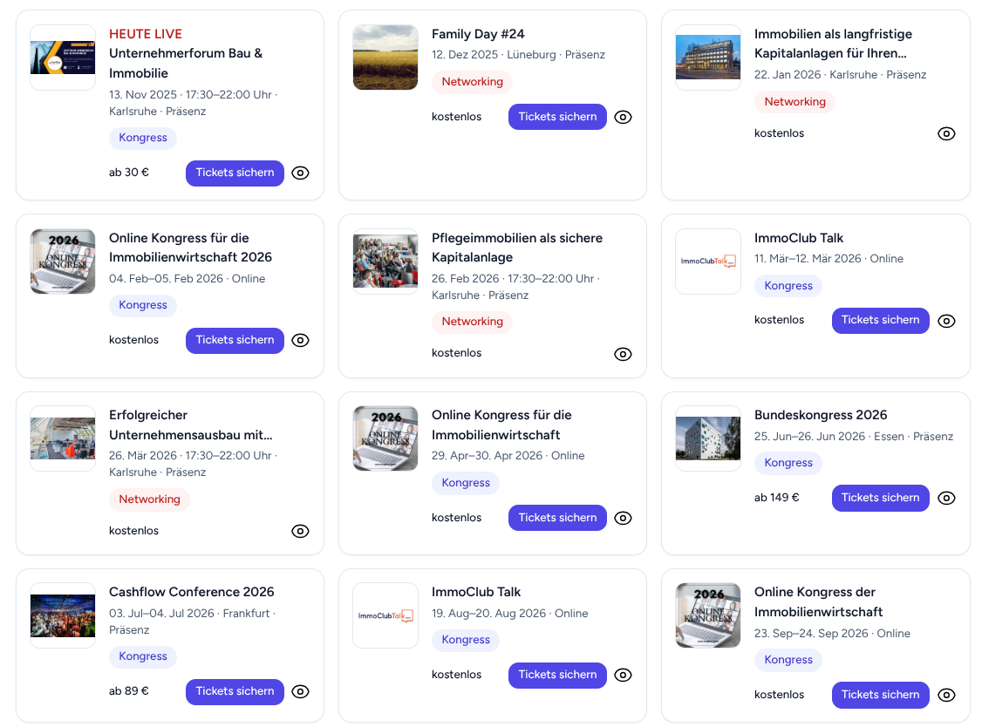Viewport: 982px width, 727px height.
Task: Click Tickets sichern for Family Day #24
Action: (x=557, y=117)
